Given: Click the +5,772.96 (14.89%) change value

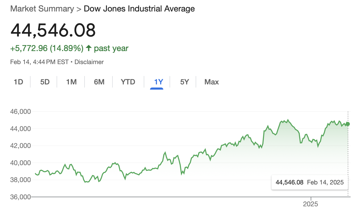Looking at the screenshot, I should pos(47,48).
